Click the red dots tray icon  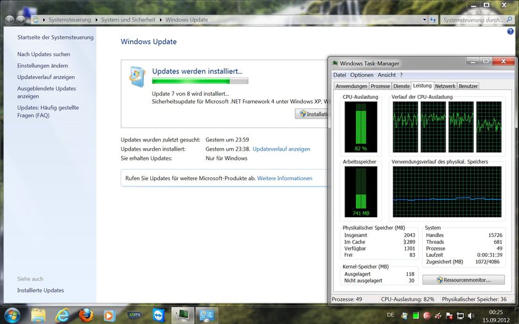coord(438,316)
